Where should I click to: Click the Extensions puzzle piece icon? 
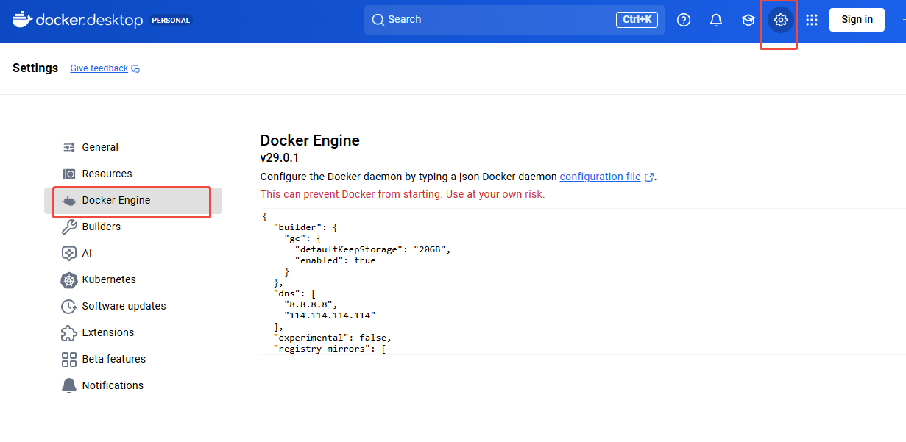pyautogui.click(x=69, y=332)
